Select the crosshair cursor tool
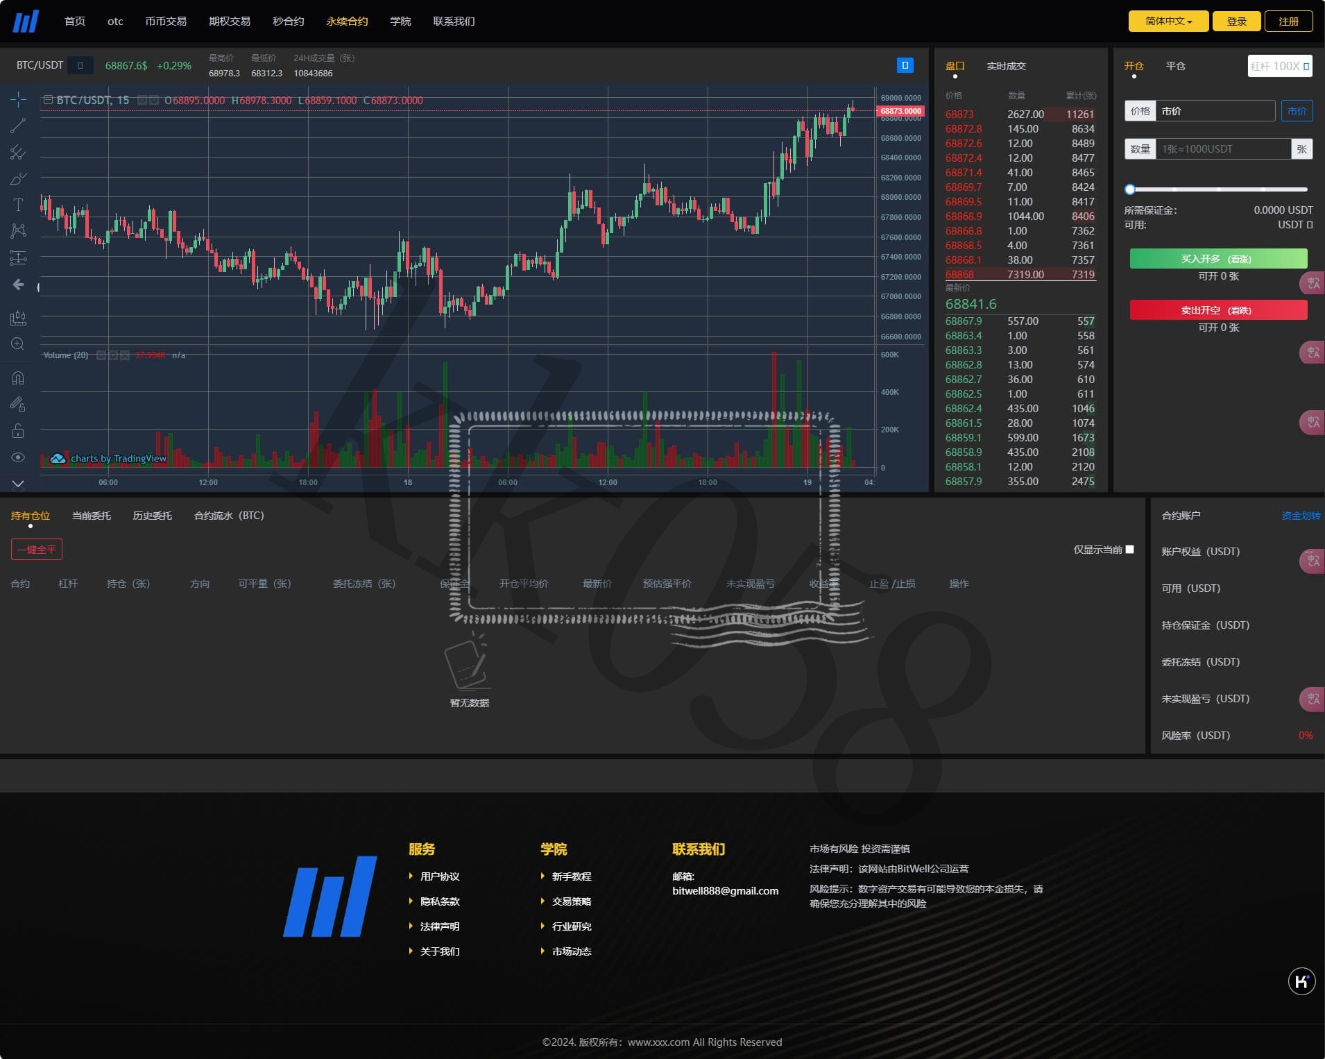Screen dimensions: 1325x1059 (18, 100)
